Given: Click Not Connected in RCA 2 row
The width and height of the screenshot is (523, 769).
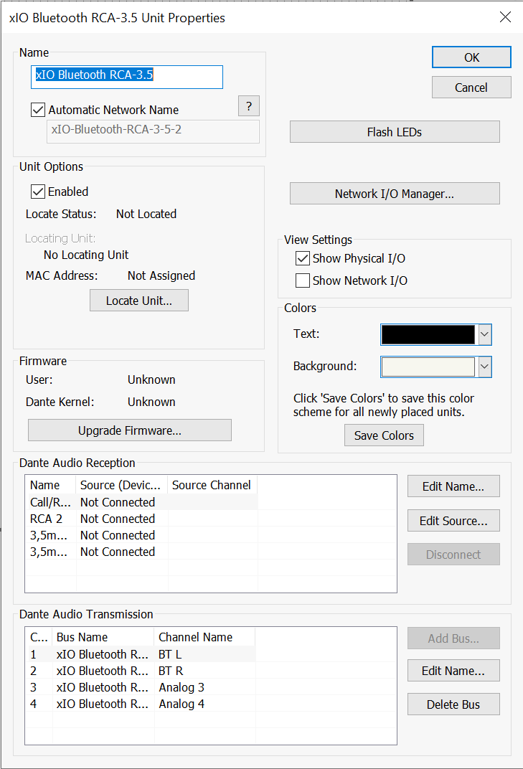Looking at the screenshot, I should (x=118, y=519).
